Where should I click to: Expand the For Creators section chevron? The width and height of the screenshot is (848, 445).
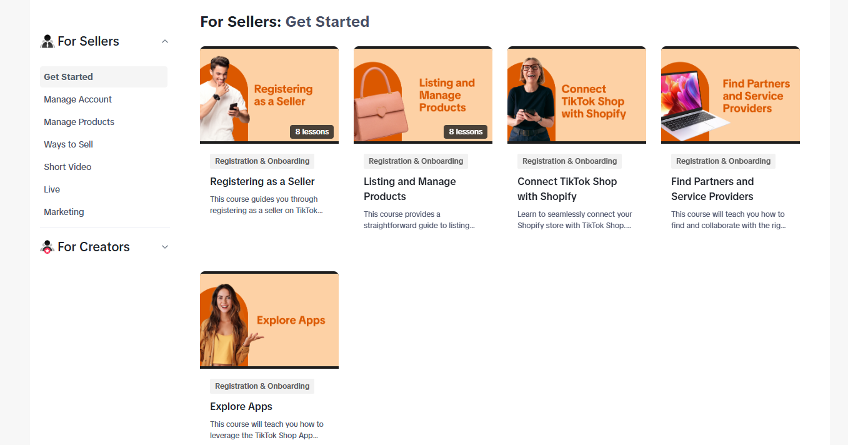165,247
